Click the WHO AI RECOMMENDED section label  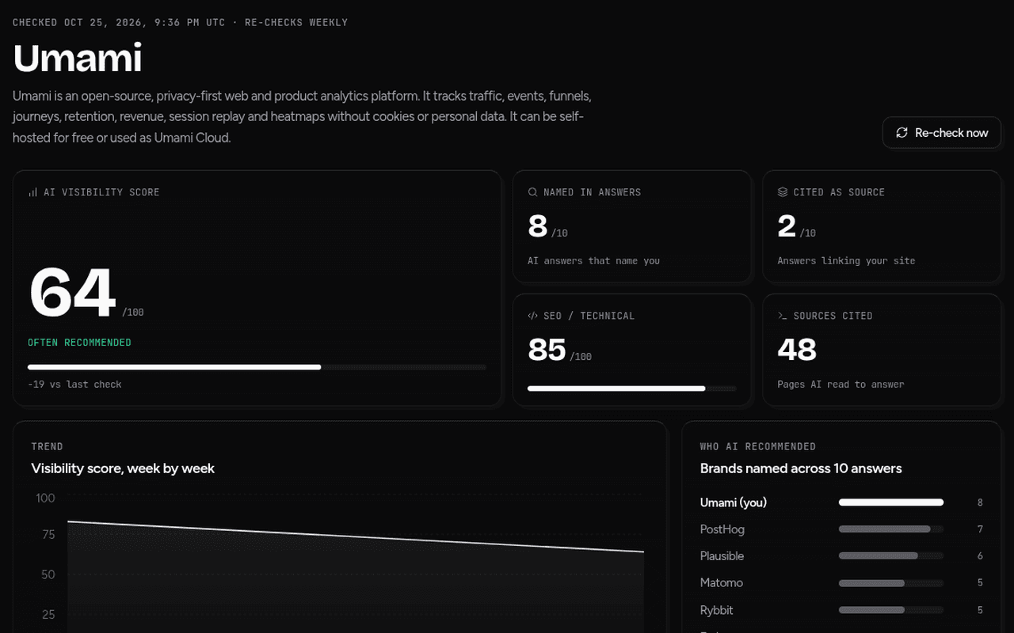pyautogui.click(x=758, y=446)
